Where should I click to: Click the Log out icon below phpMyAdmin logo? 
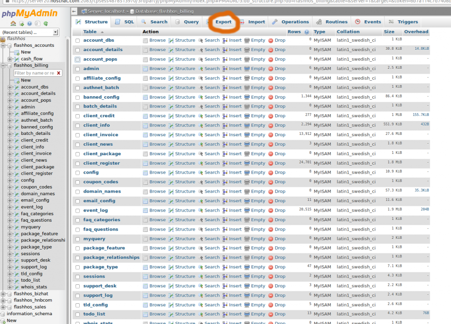click(22, 23)
